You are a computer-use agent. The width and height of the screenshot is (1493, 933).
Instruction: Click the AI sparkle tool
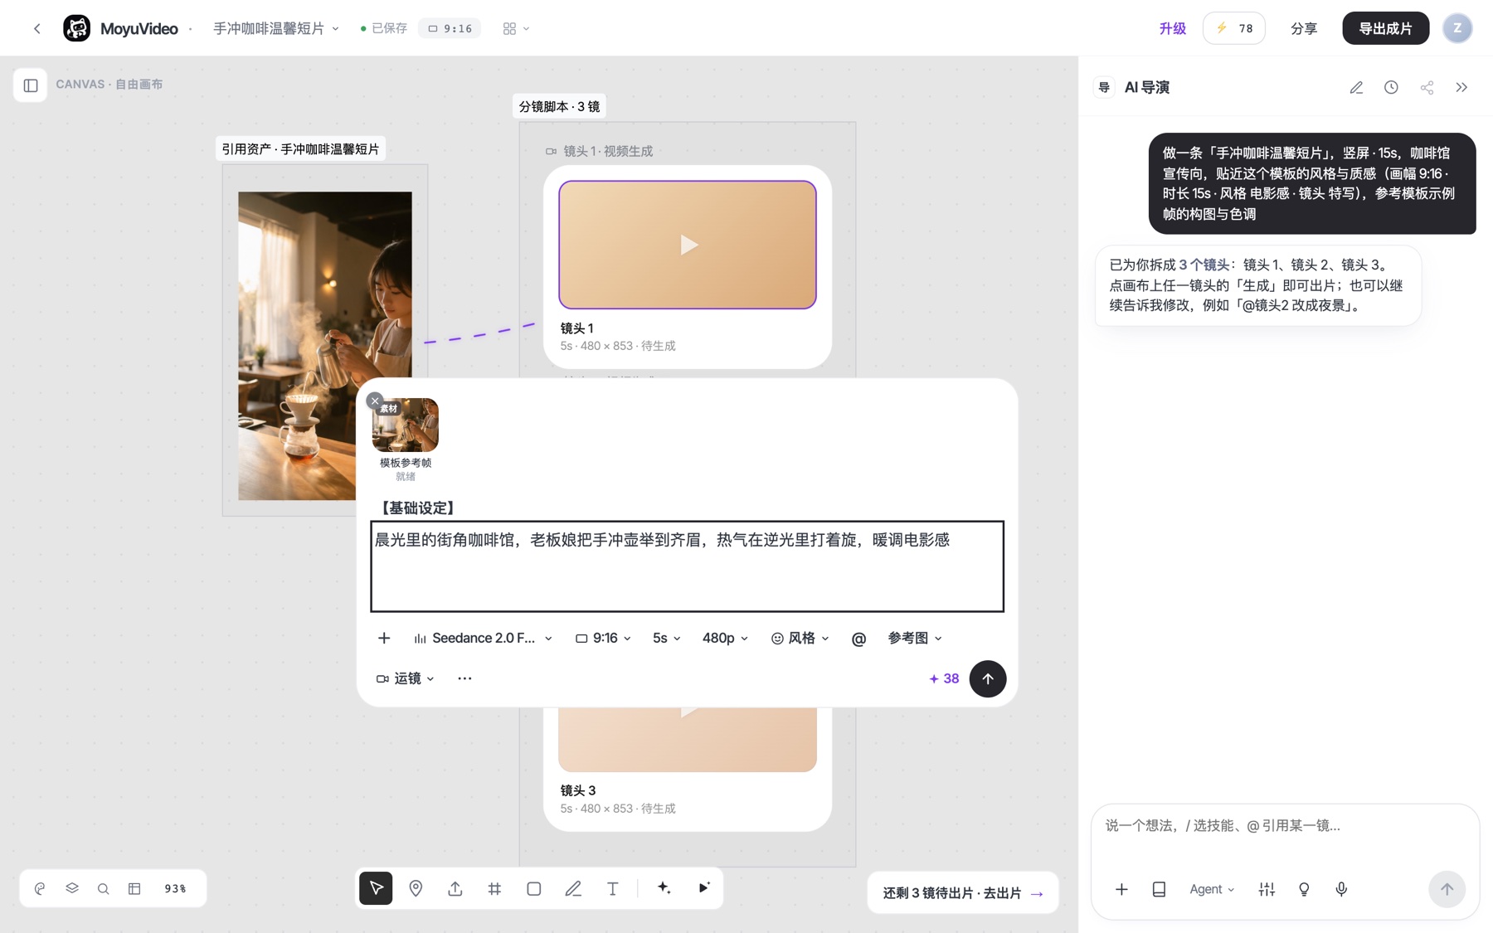click(x=664, y=887)
